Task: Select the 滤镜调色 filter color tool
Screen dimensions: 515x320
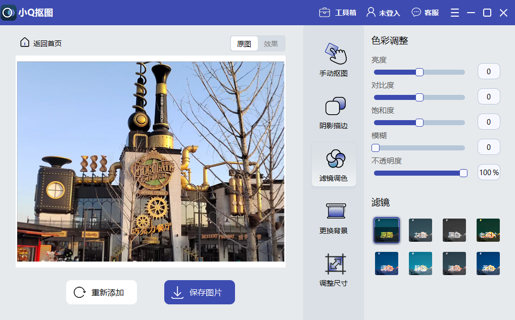Action: click(334, 165)
